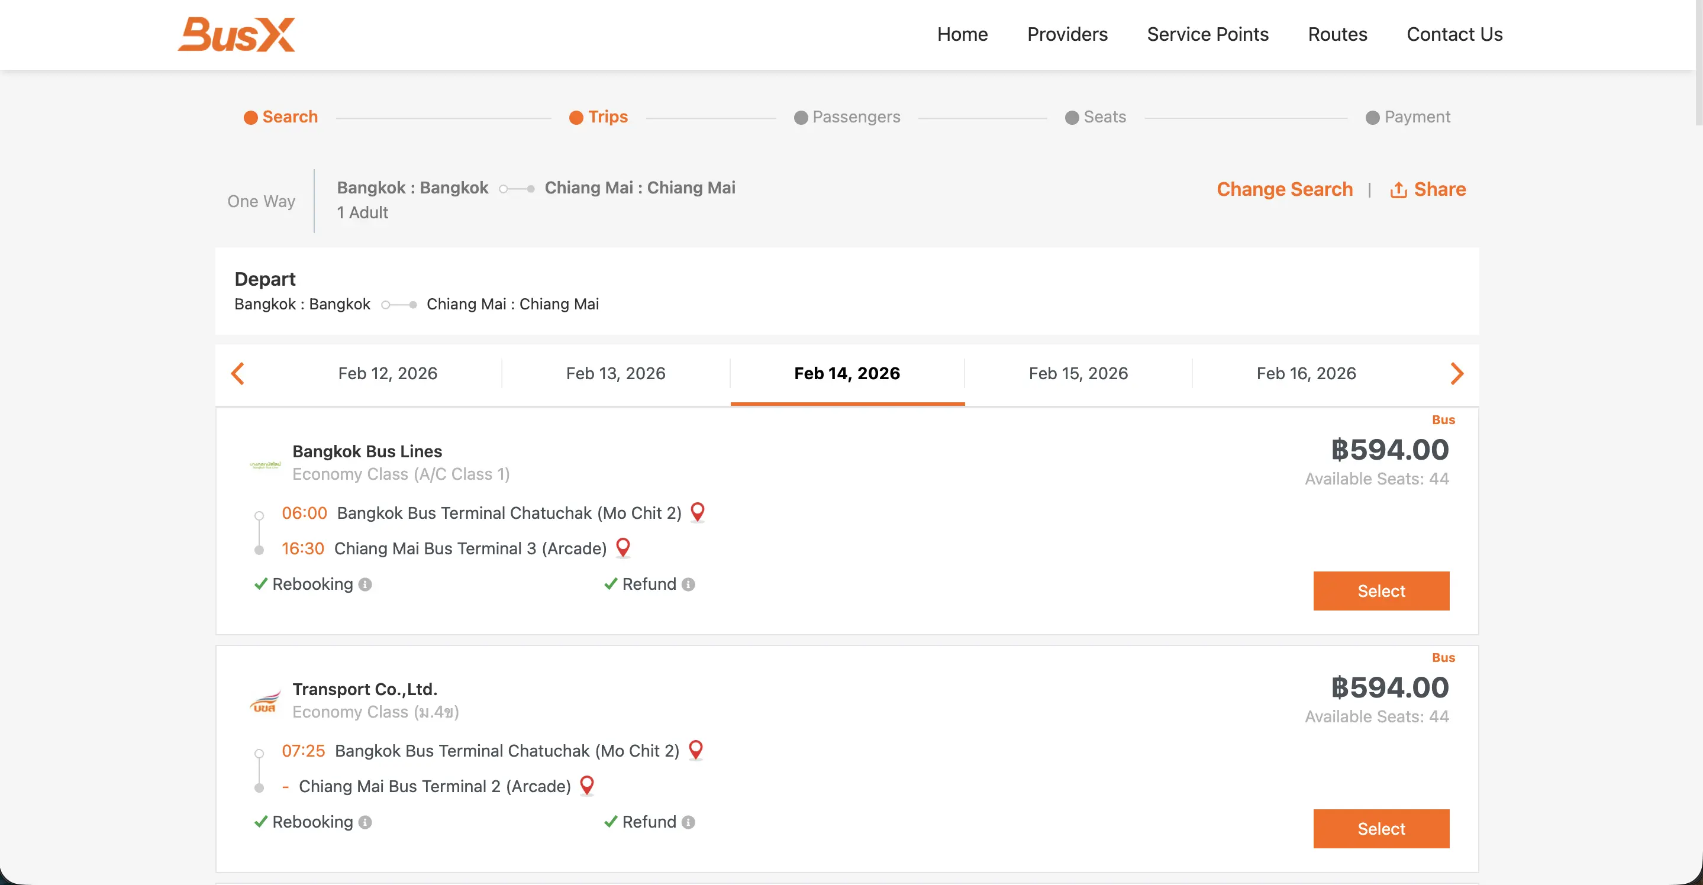This screenshot has width=1703, height=885.
Task: Click the BusX logo
Action: 236,34
